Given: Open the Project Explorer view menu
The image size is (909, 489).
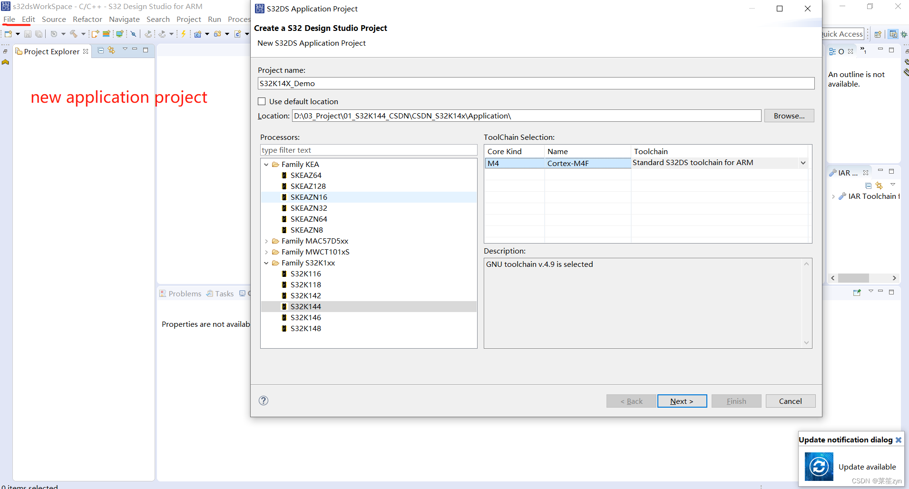Looking at the screenshot, I should (x=125, y=49).
